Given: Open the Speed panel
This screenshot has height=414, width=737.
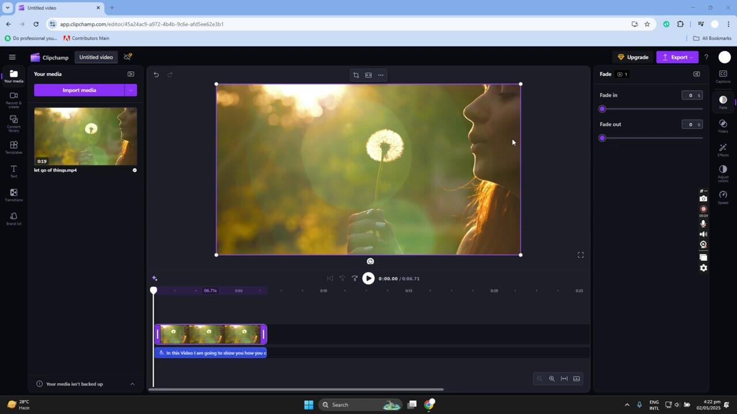Looking at the screenshot, I should point(723,197).
